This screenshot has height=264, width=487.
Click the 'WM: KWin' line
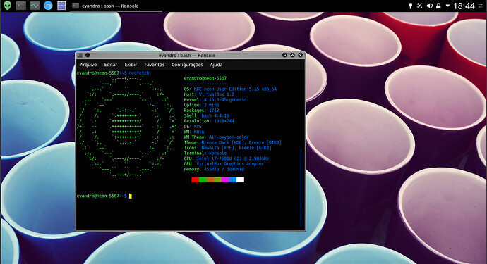(x=194, y=132)
